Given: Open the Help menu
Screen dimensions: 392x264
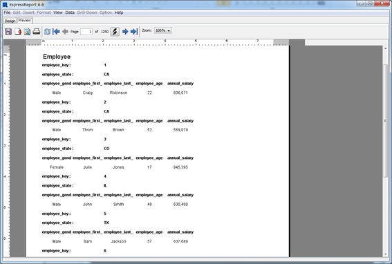Looking at the screenshot, I should click(119, 12).
